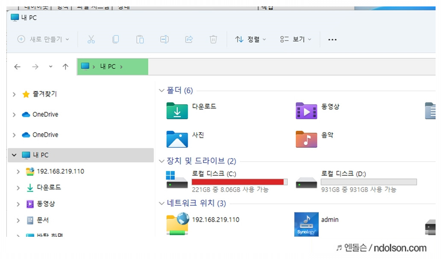The image size is (442, 259).
Task: Click the monitor icon in address bar
Action: [85, 66]
